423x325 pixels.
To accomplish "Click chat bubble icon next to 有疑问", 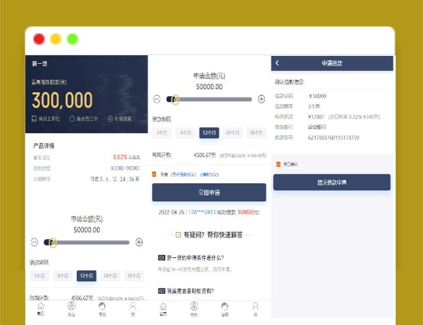I will (x=178, y=235).
